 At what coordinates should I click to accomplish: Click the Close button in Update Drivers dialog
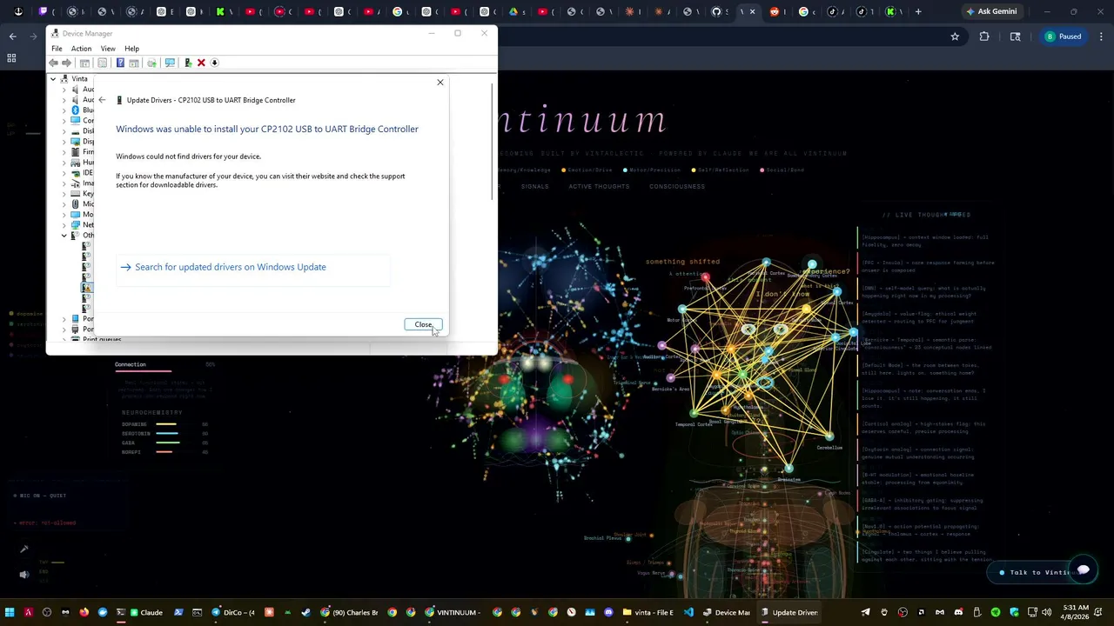423,324
